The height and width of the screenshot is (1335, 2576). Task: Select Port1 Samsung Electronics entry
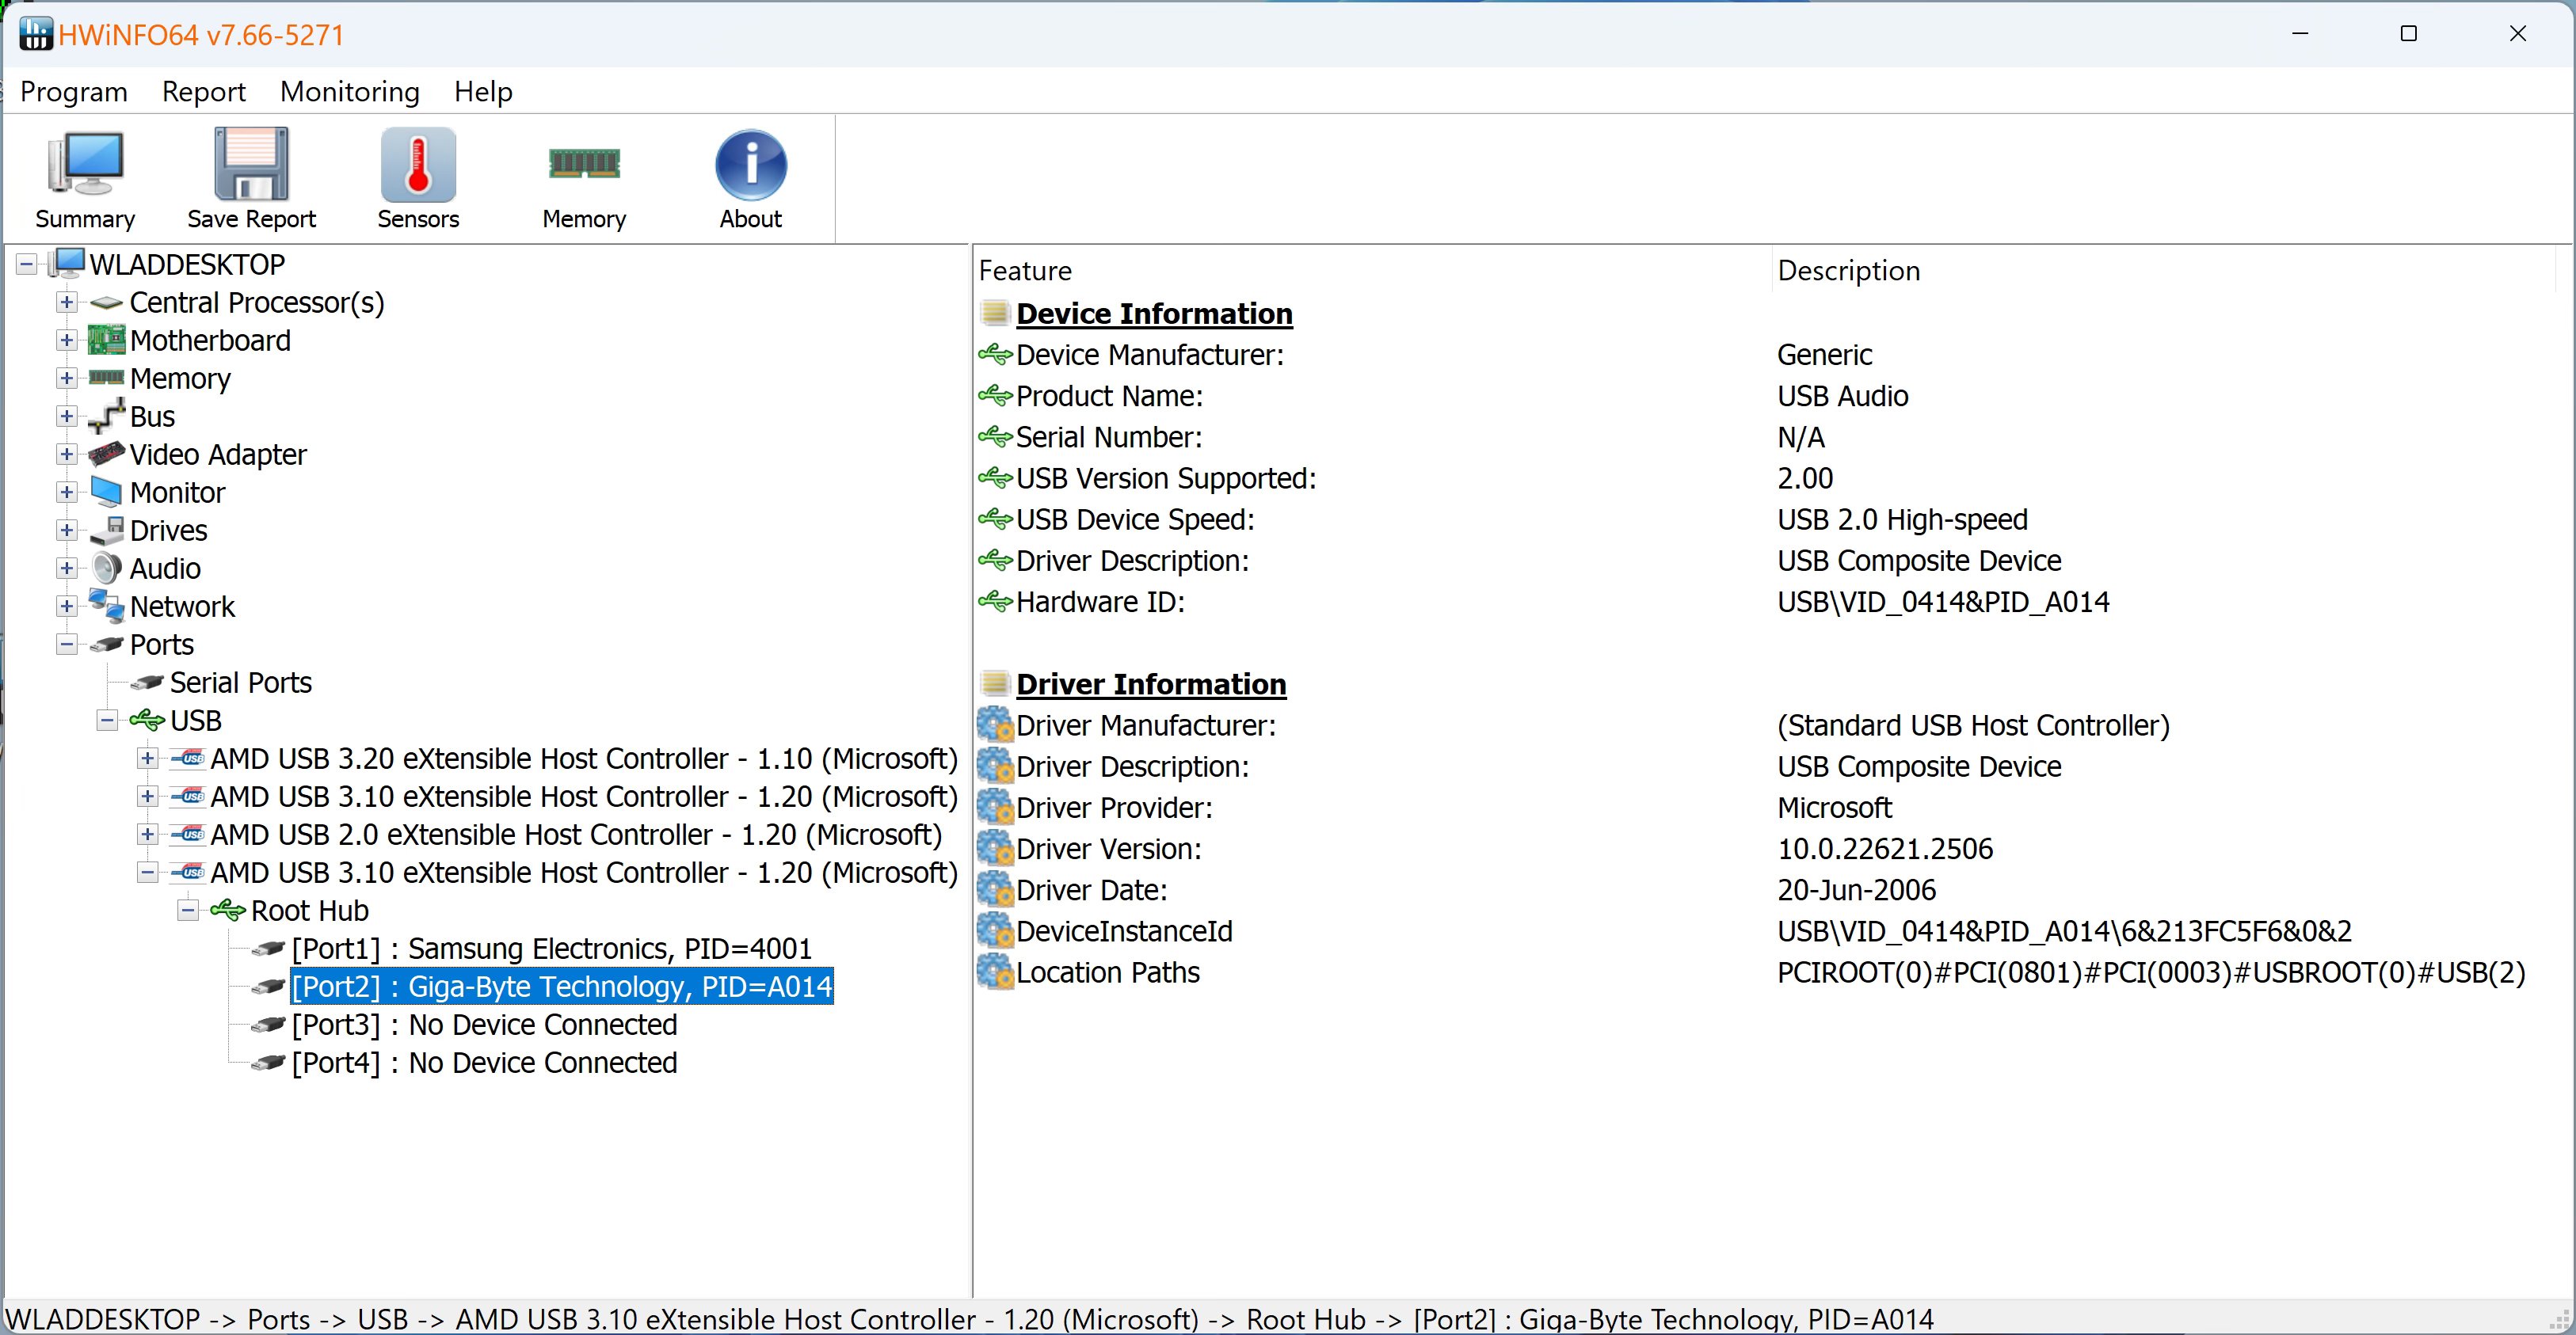tap(551, 949)
